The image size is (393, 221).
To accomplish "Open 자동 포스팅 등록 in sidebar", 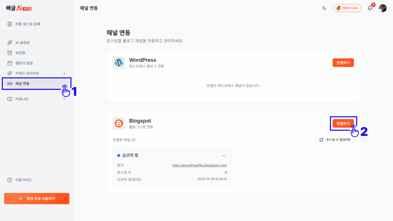I will [28, 24].
